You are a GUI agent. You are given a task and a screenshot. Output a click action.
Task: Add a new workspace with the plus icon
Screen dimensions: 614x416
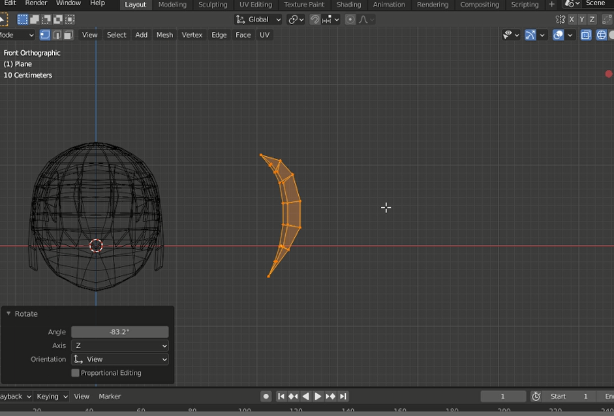coord(552,5)
